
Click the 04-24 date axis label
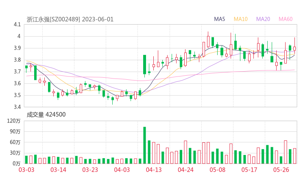tap(185, 170)
